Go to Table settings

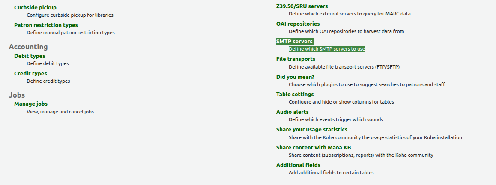295,94
